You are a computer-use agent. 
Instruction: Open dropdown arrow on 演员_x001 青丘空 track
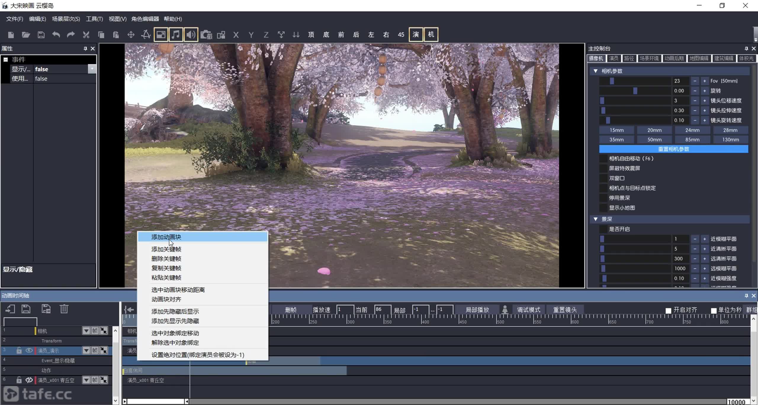pyautogui.click(x=86, y=380)
